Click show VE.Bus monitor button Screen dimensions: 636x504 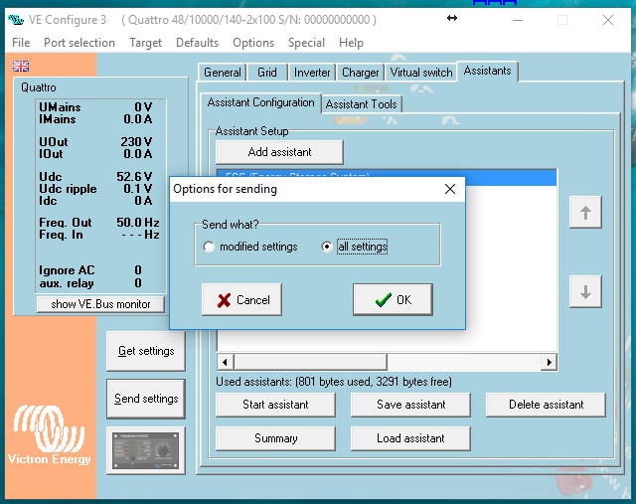coord(100,304)
